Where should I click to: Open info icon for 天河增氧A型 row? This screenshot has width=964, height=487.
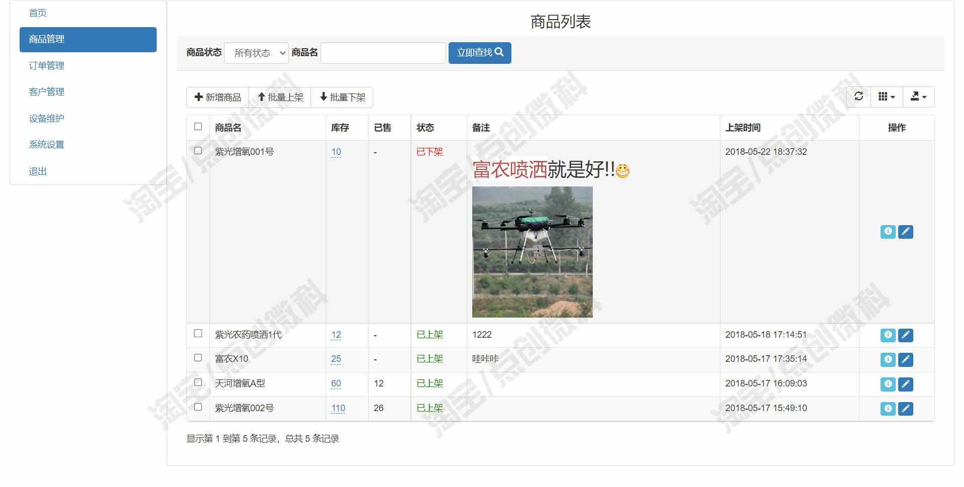888,384
